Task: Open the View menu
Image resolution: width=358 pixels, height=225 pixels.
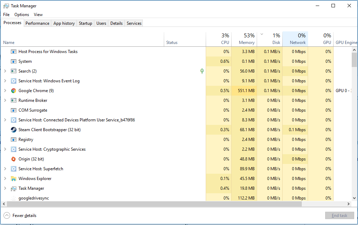Action: tap(38, 15)
